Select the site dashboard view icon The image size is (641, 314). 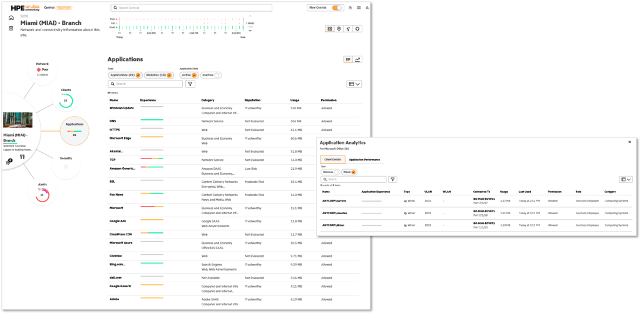point(329,29)
